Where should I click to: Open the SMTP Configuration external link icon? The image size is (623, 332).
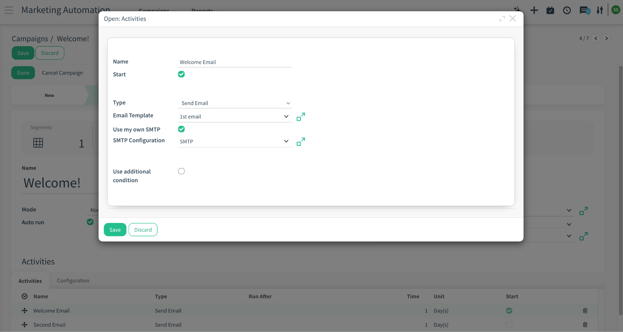pos(301,142)
